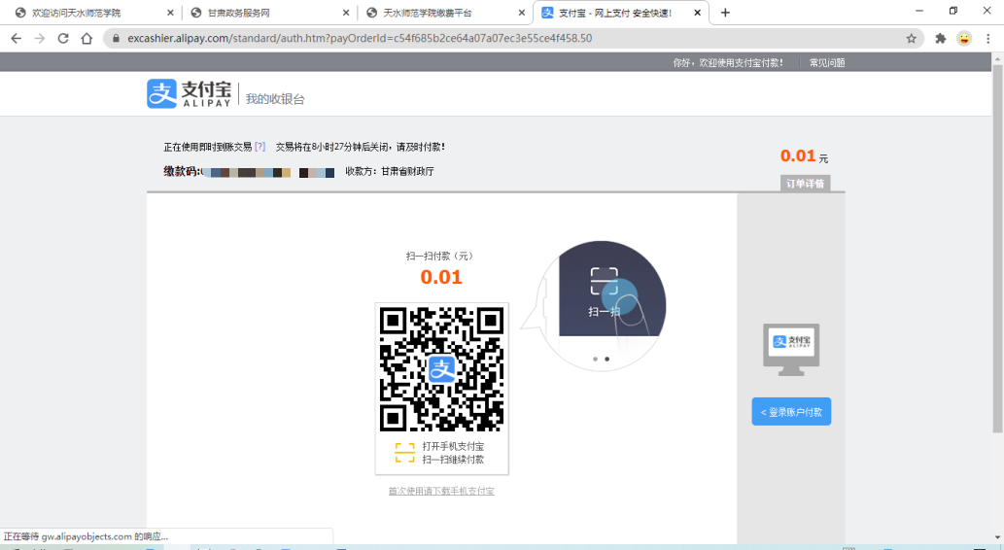The image size is (1004, 550).
Task: Click 首次使用请下载手机支付宝 link
Action: (441, 491)
